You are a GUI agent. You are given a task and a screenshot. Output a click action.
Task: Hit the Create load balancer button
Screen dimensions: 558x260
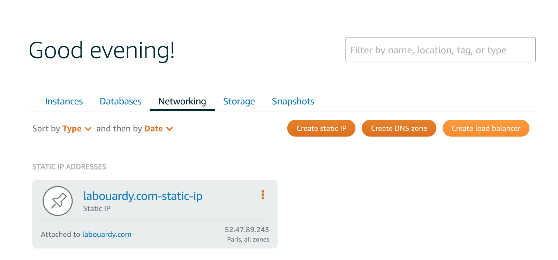(x=486, y=128)
